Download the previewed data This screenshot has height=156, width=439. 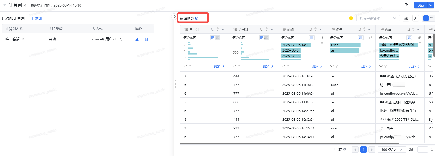pyautogui.click(x=416, y=18)
